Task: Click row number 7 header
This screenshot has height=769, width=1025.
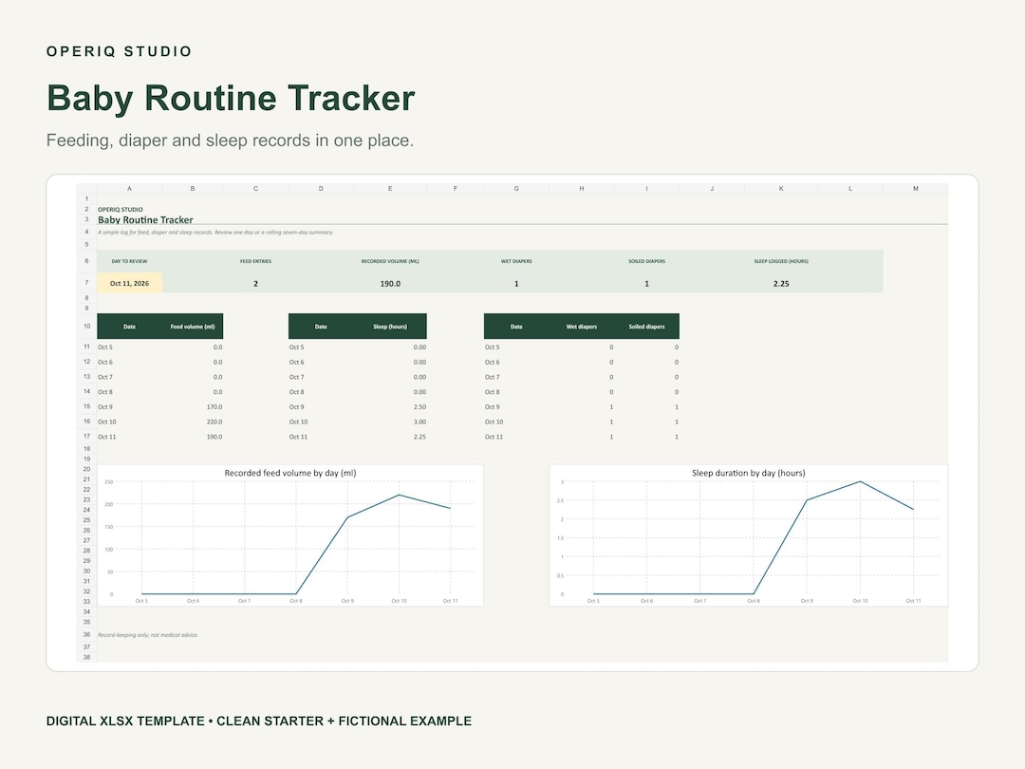Action: pyautogui.click(x=86, y=283)
